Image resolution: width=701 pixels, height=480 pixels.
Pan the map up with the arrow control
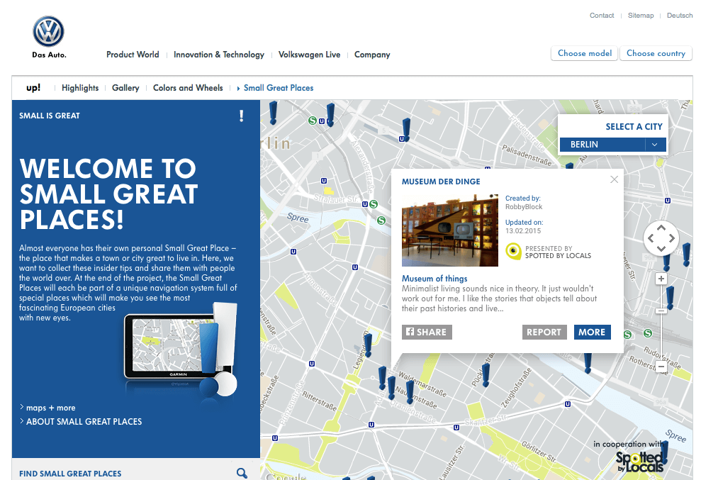click(x=661, y=228)
